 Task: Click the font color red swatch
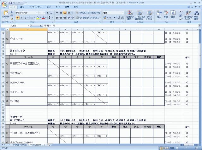point(42,18)
